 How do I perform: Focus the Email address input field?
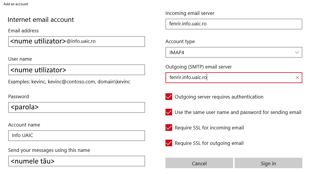click(76, 41)
